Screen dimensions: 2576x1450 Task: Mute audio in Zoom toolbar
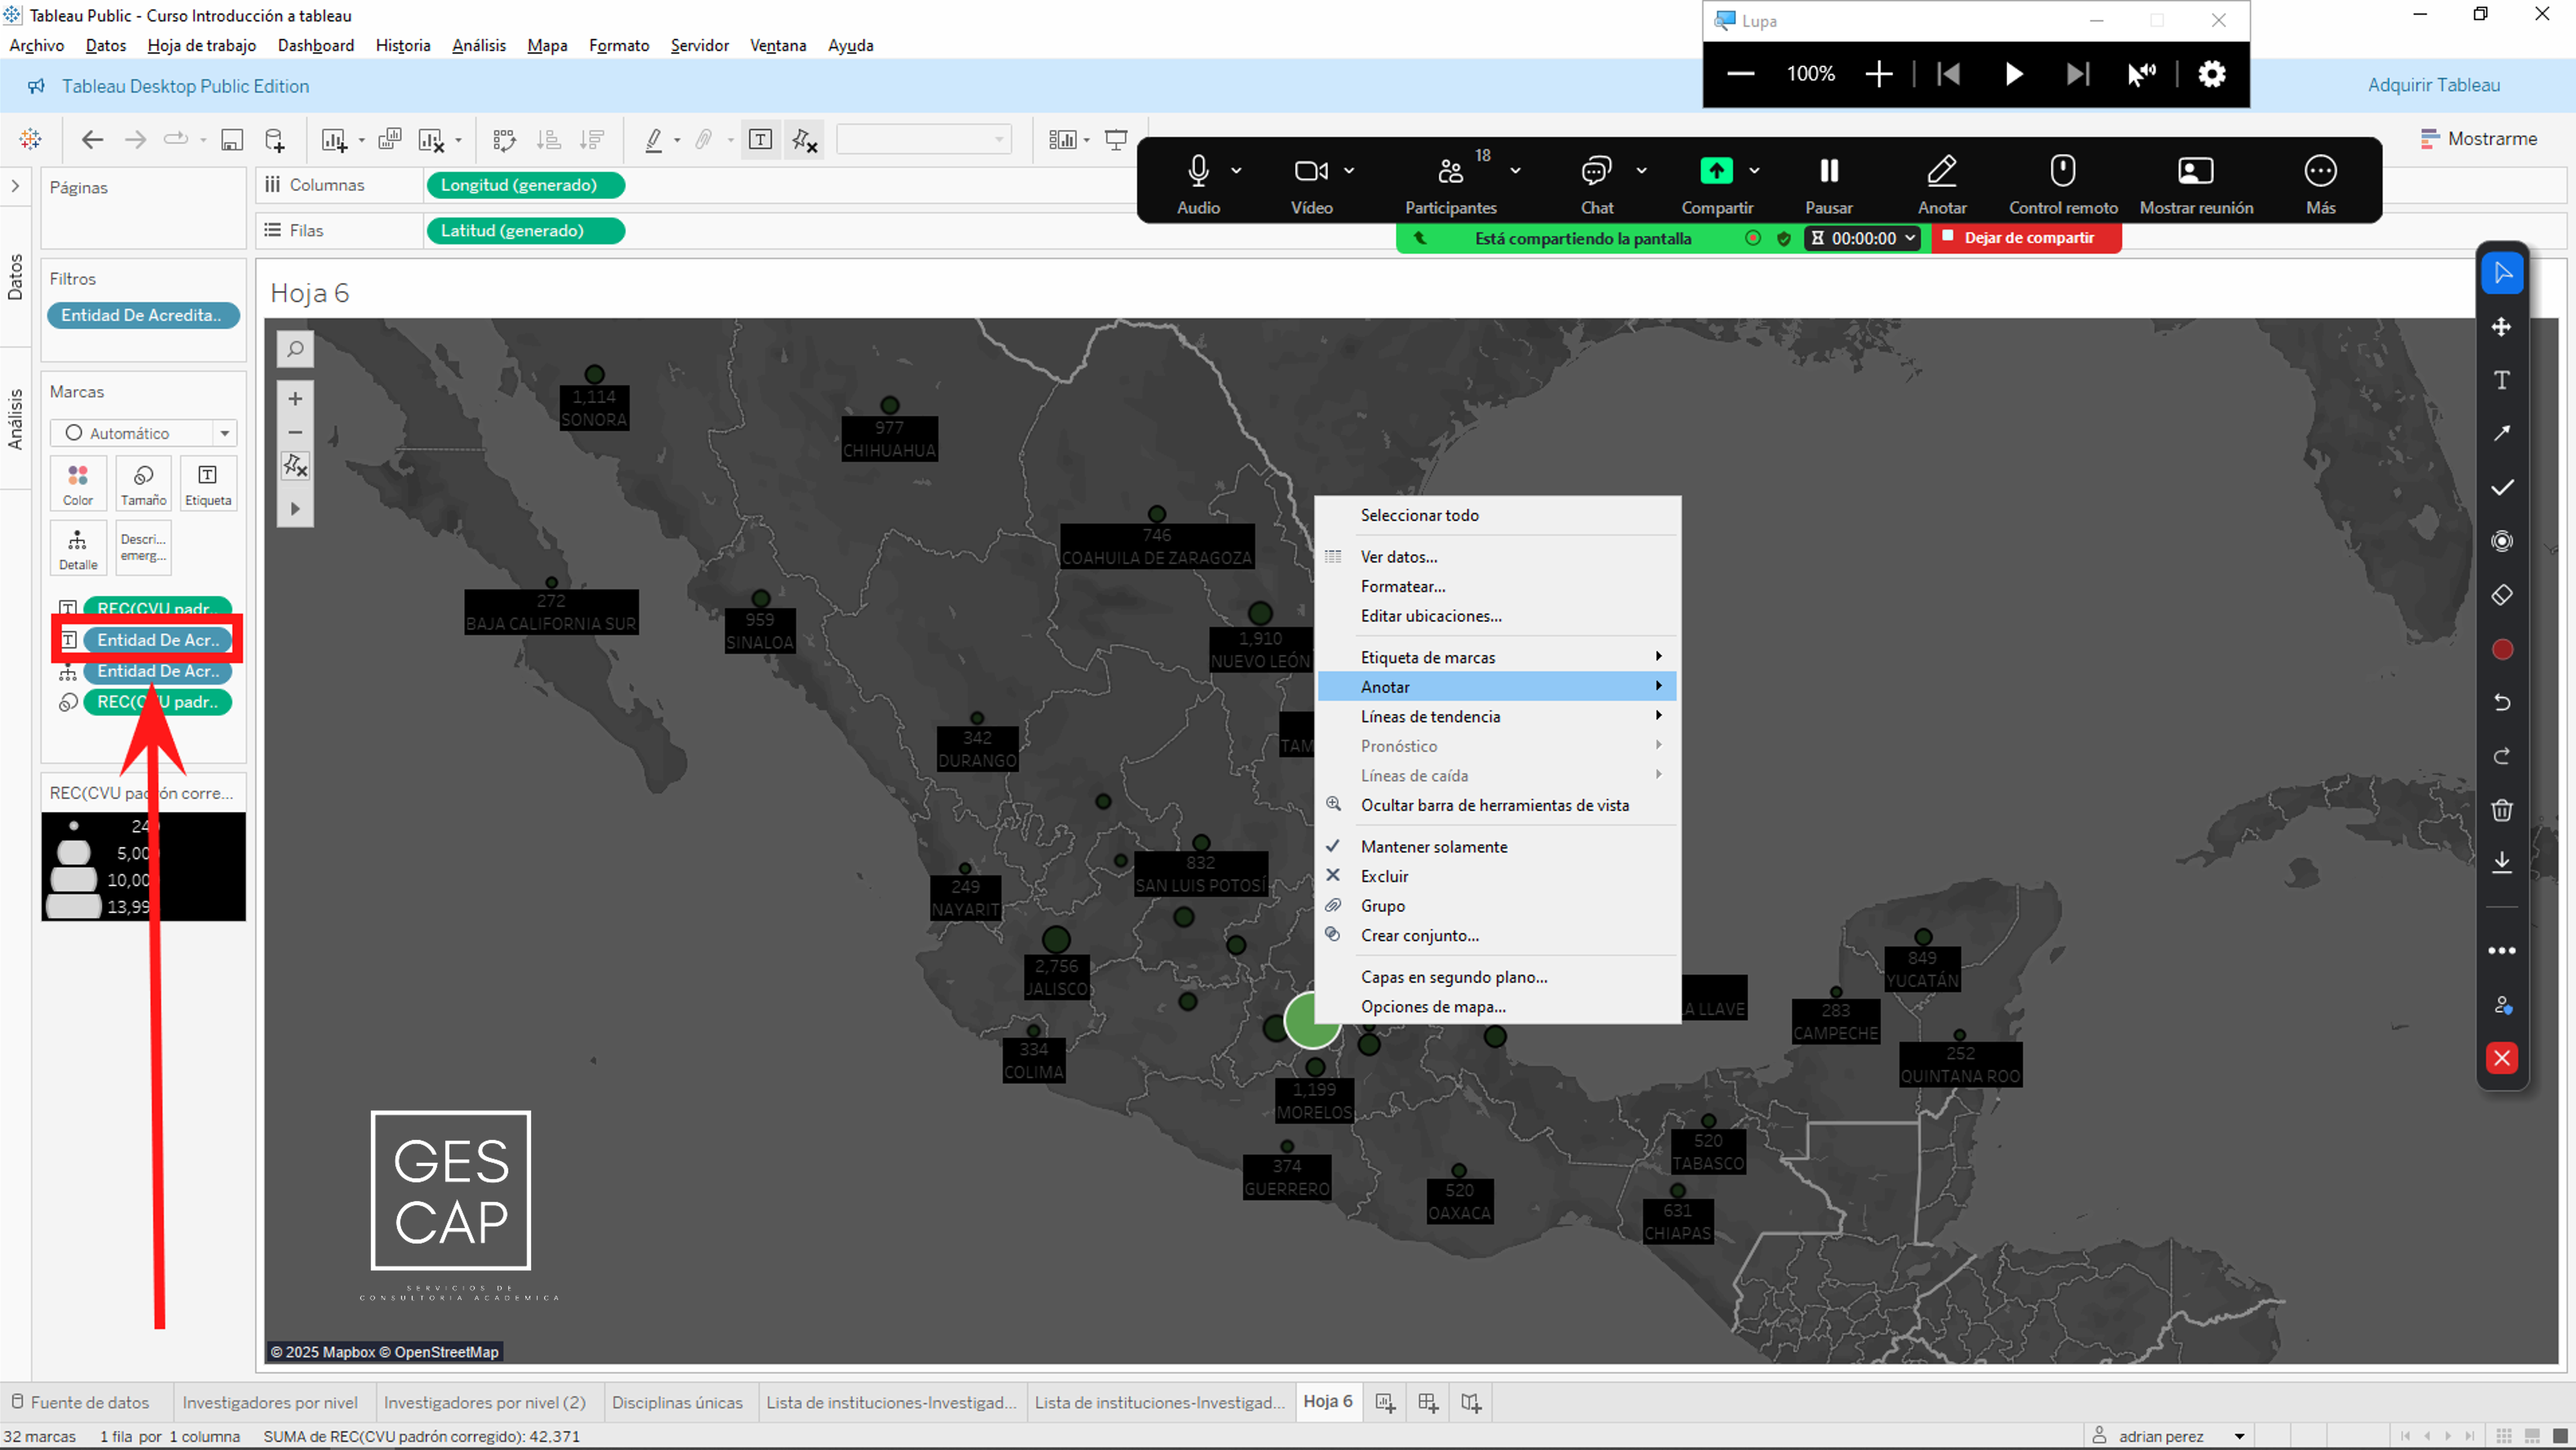tap(1198, 184)
